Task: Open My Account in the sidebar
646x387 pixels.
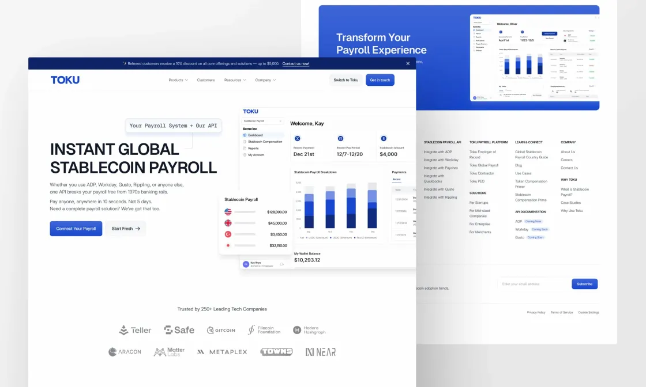Action: coord(254,155)
